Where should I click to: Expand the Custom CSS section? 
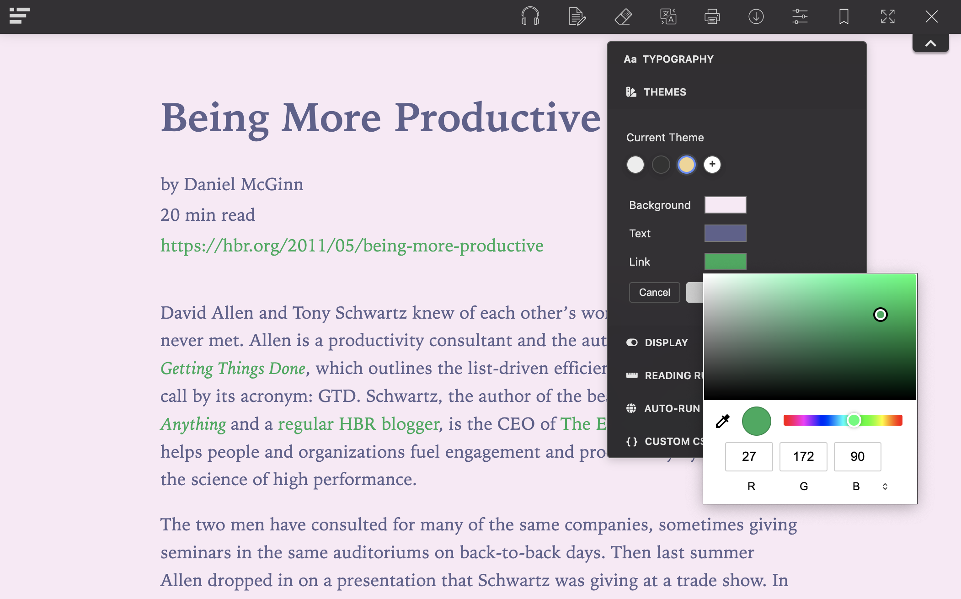click(x=664, y=441)
